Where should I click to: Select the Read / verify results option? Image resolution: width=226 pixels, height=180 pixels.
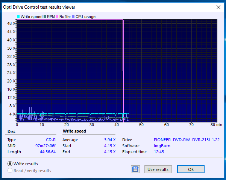[x=10, y=171]
